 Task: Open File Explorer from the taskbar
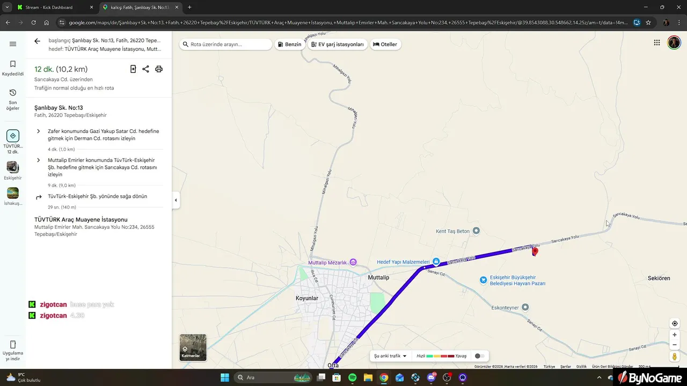point(368,377)
